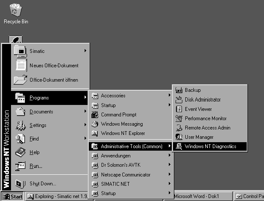264x201 pixels.
Task: Expand the Simatic submenu arrow
Action: (x=85, y=50)
